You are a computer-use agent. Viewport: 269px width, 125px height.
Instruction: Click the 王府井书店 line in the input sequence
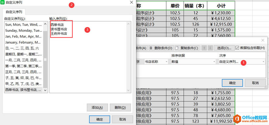coord(59,33)
